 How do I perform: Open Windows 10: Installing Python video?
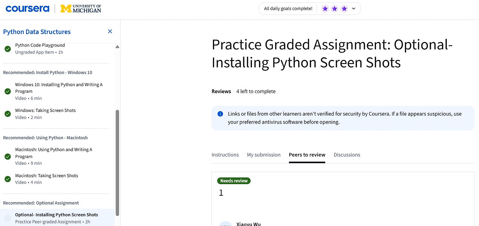[59, 88]
